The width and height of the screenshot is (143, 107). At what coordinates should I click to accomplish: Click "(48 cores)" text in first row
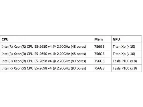pyautogui.click(x=78, y=47)
